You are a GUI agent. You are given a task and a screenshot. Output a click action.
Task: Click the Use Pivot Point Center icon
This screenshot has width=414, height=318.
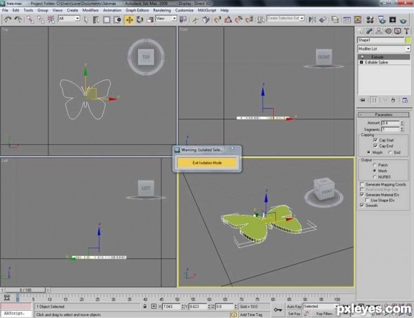[183, 20]
